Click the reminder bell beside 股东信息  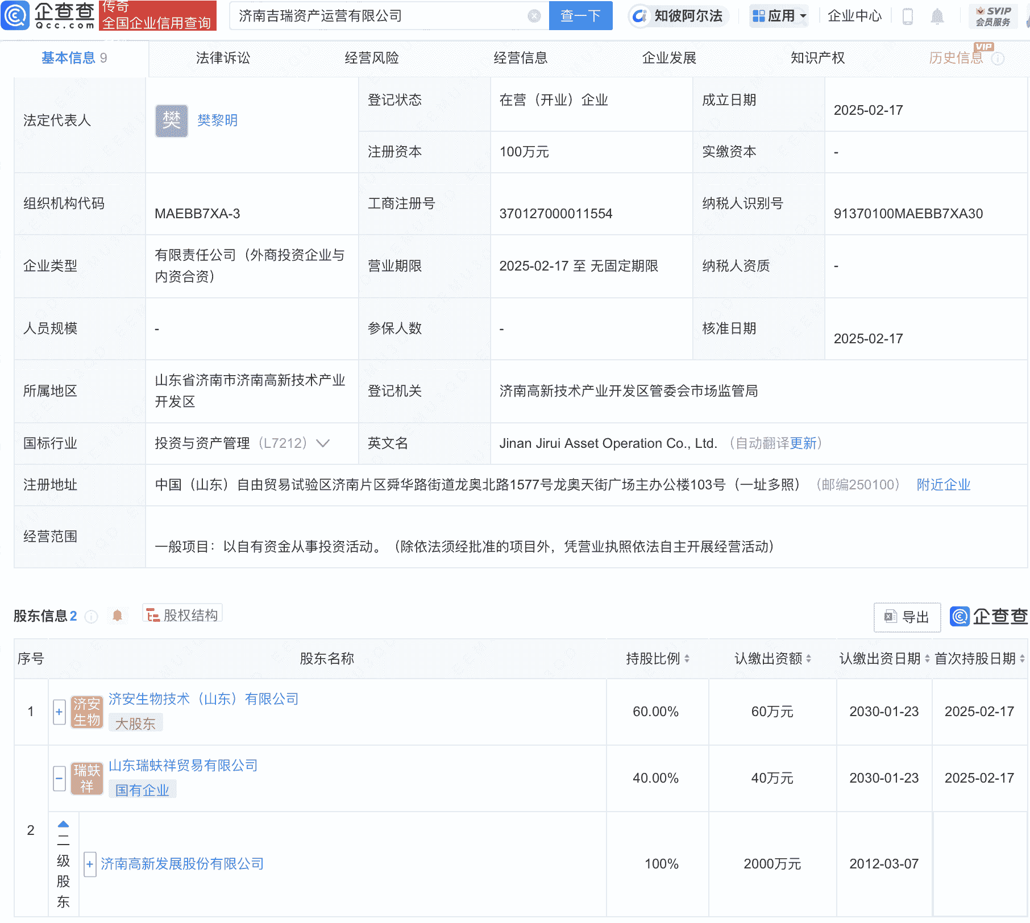(118, 616)
